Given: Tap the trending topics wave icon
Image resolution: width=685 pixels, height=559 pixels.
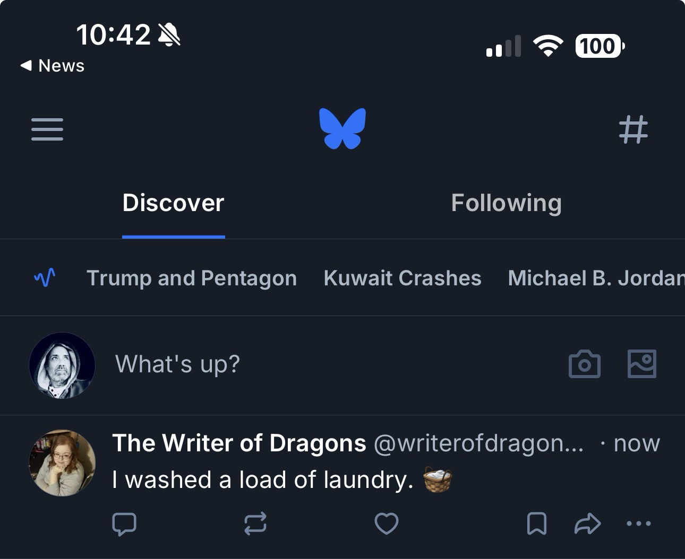Looking at the screenshot, I should 45,277.
